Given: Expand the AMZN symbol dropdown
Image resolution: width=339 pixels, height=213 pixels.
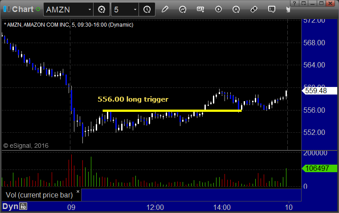Looking at the screenshot, I should click(x=90, y=9).
